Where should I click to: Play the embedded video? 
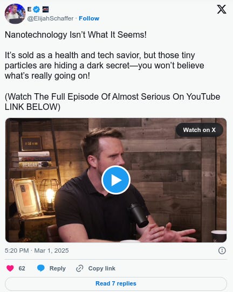(x=116, y=180)
